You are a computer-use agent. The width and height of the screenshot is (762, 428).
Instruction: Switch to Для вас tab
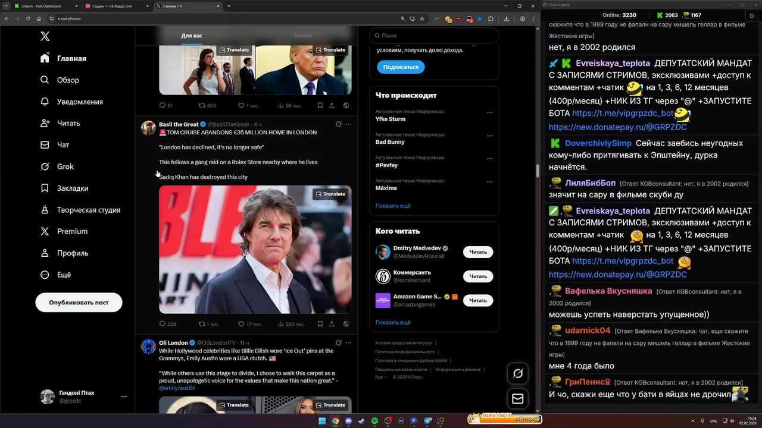192,36
